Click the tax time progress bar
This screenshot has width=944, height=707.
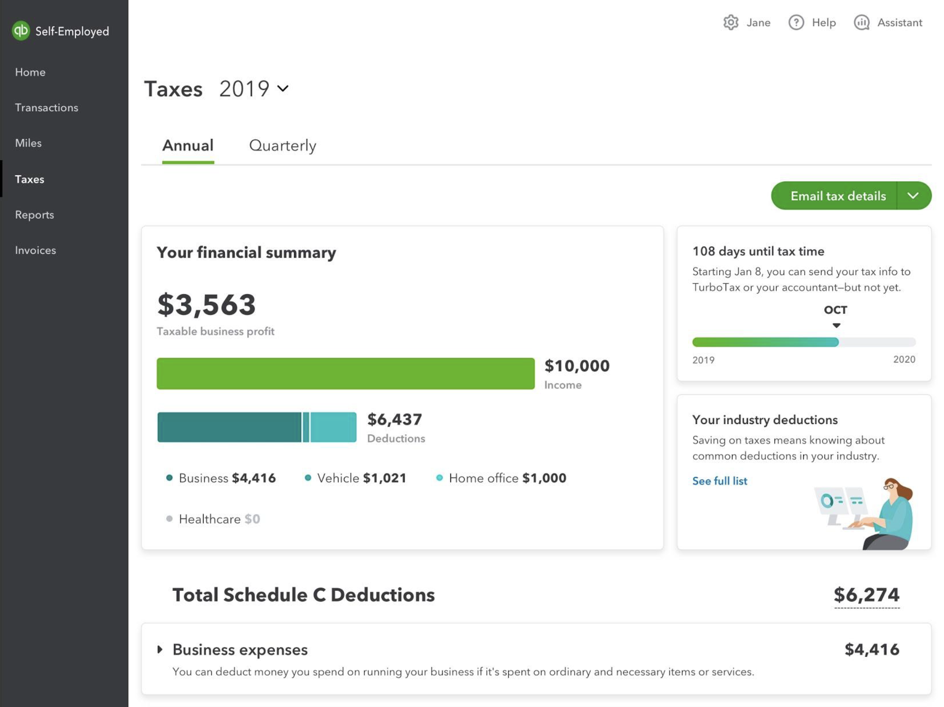click(x=803, y=342)
